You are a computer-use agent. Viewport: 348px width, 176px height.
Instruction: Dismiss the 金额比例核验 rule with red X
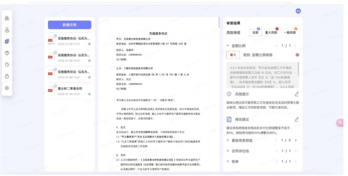297,55
